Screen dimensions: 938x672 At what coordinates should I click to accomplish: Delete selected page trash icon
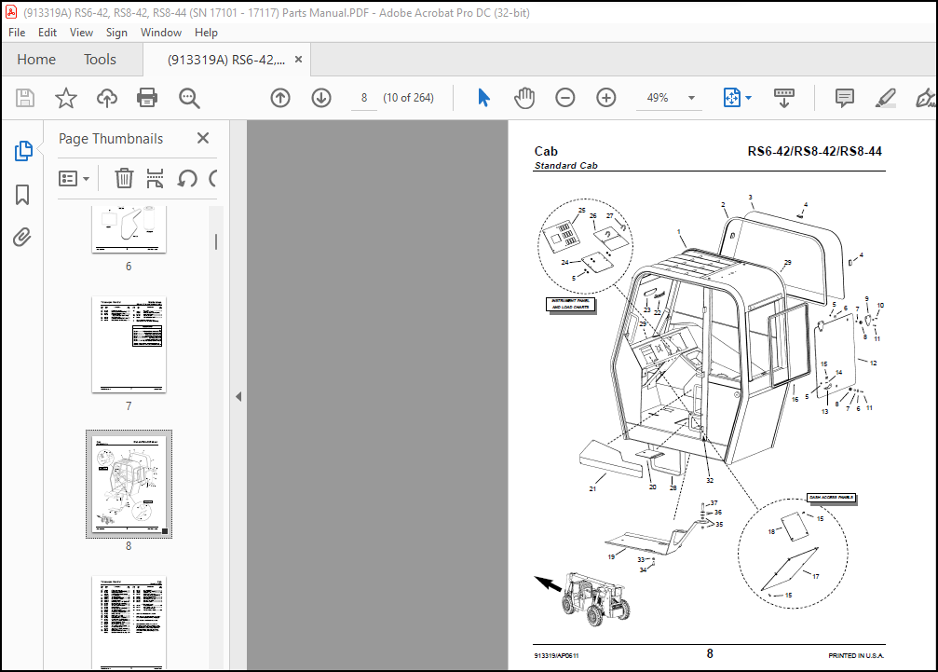click(x=124, y=178)
